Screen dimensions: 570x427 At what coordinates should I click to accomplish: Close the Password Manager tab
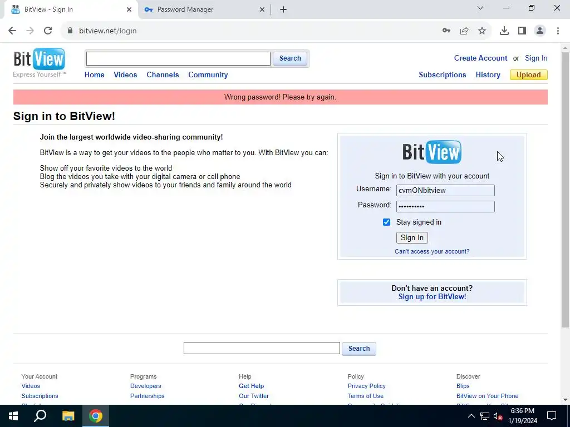262,10
